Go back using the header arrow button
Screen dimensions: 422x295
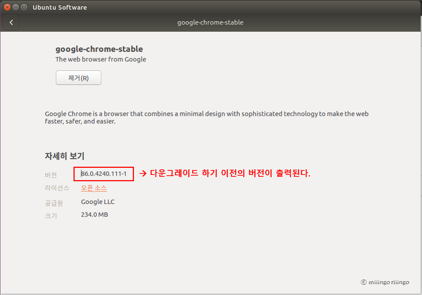pos(11,23)
